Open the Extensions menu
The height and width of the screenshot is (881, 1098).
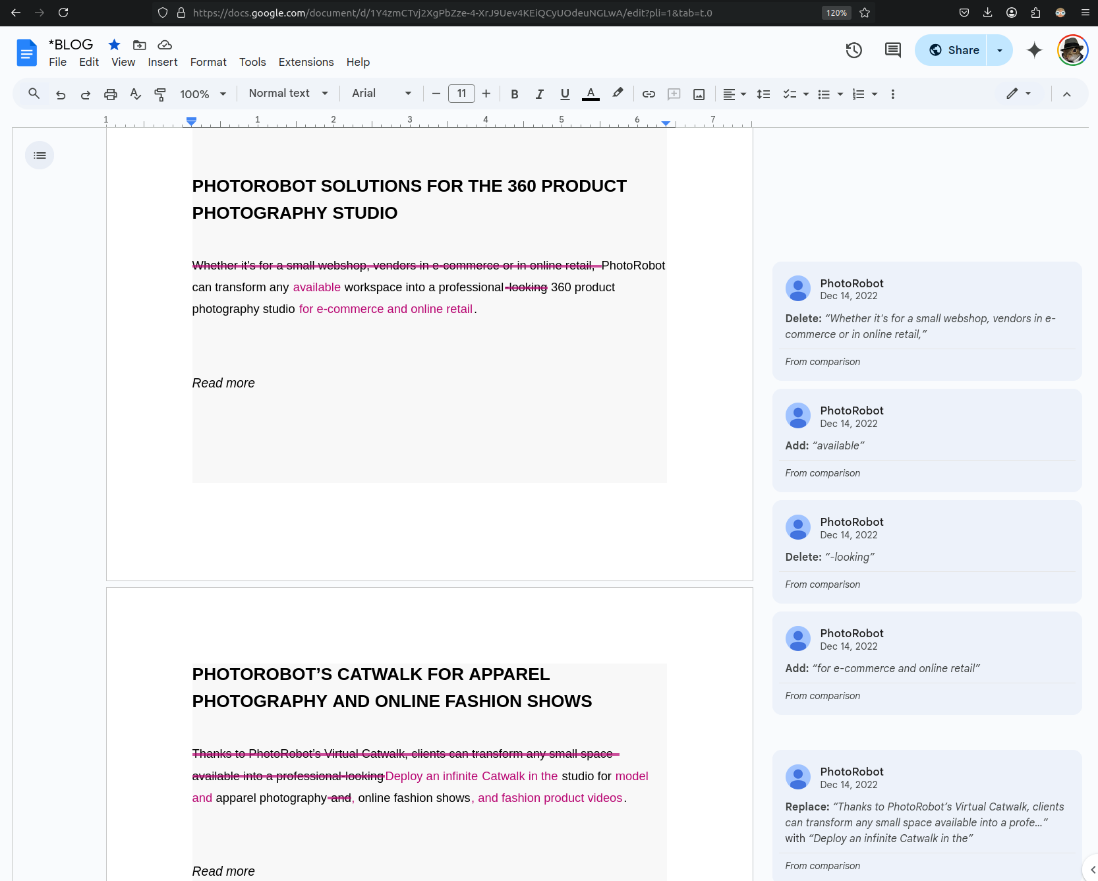coord(306,62)
